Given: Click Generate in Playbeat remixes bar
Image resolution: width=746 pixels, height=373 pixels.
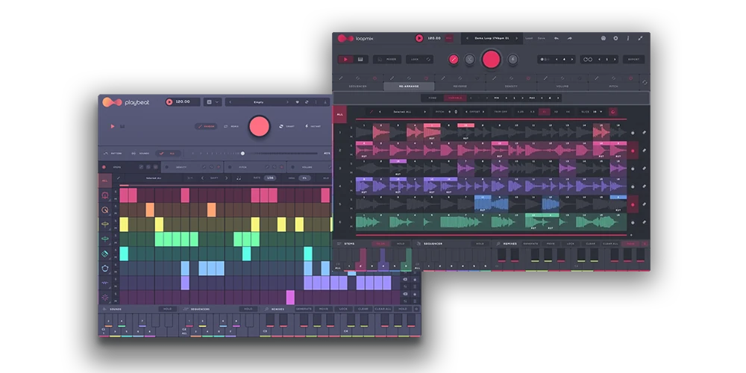Looking at the screenshot, I should coord(304,309).
